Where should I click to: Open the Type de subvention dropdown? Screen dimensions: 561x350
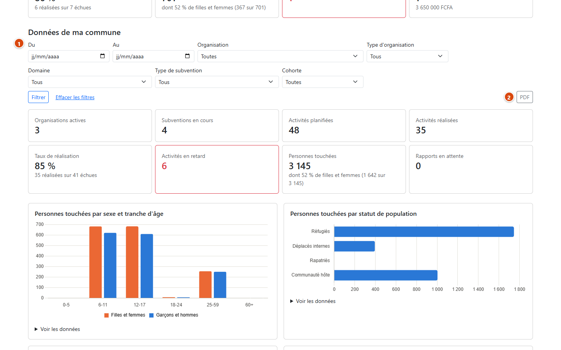pos(217,82)
